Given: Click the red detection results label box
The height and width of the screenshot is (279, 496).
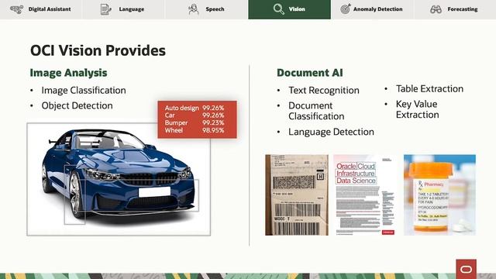Looking at the screenshot, I should (197, 119).
